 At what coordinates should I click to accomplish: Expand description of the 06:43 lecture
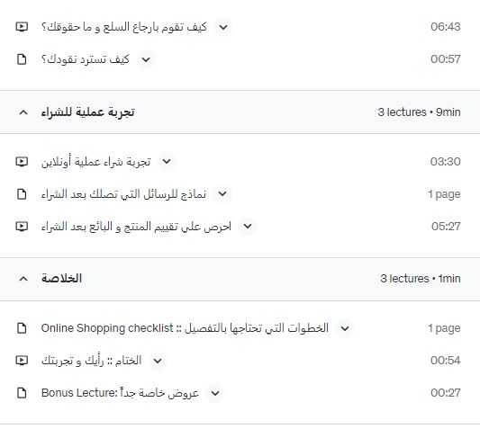[x=223, y=27]
